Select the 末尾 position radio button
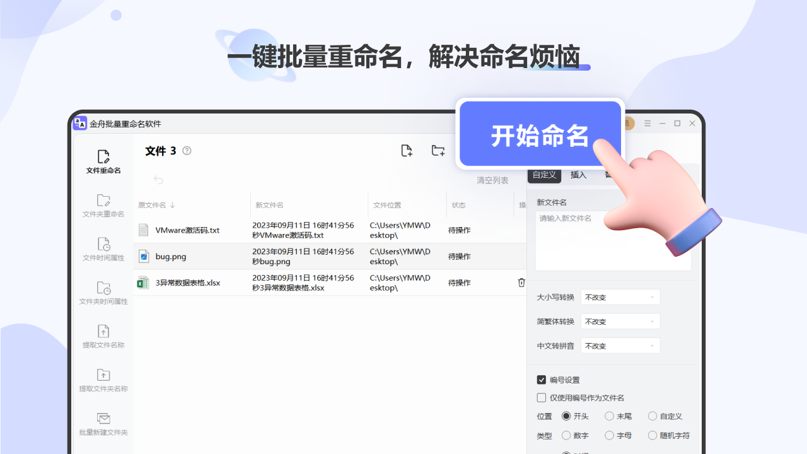The image size is (807, 454). (609, 416)
